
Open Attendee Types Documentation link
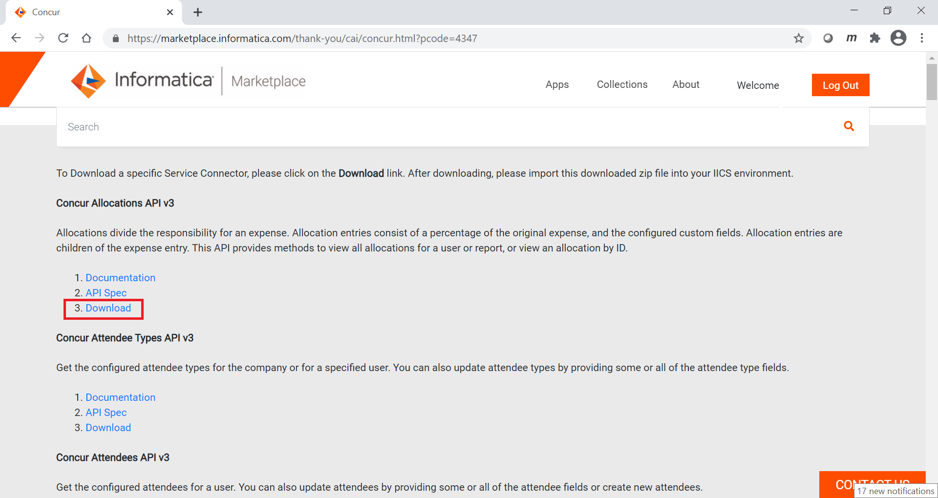(x=120, y=397)
